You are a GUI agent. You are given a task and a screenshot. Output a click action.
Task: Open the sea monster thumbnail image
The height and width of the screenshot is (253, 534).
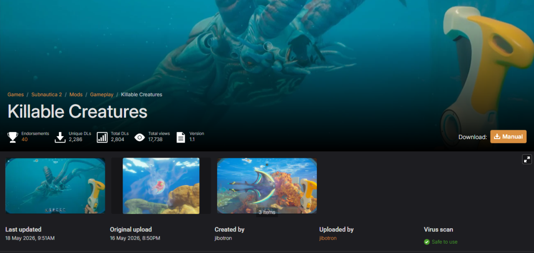[55, 186]
